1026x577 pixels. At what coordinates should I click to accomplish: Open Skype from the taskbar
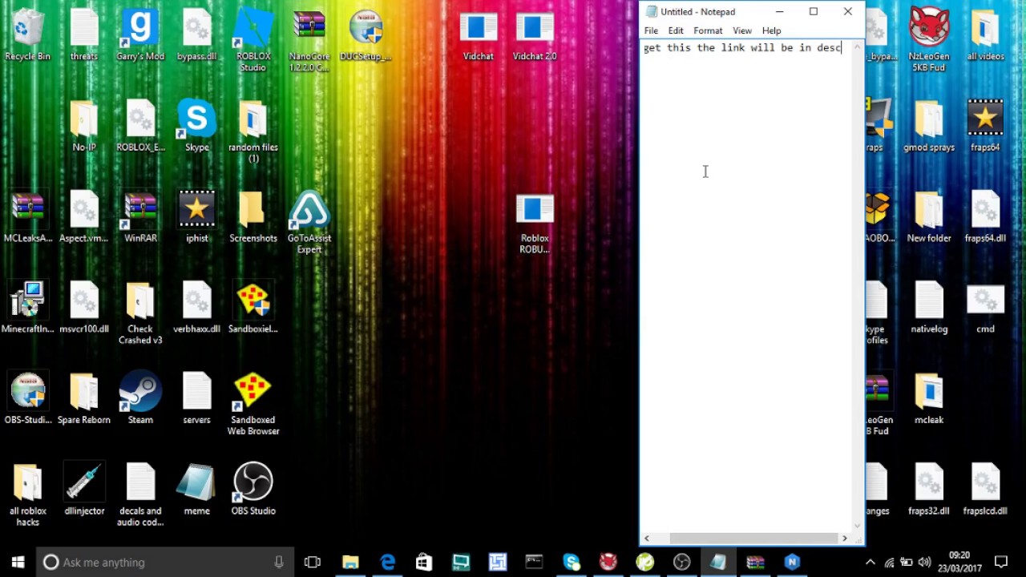point(571,562)
